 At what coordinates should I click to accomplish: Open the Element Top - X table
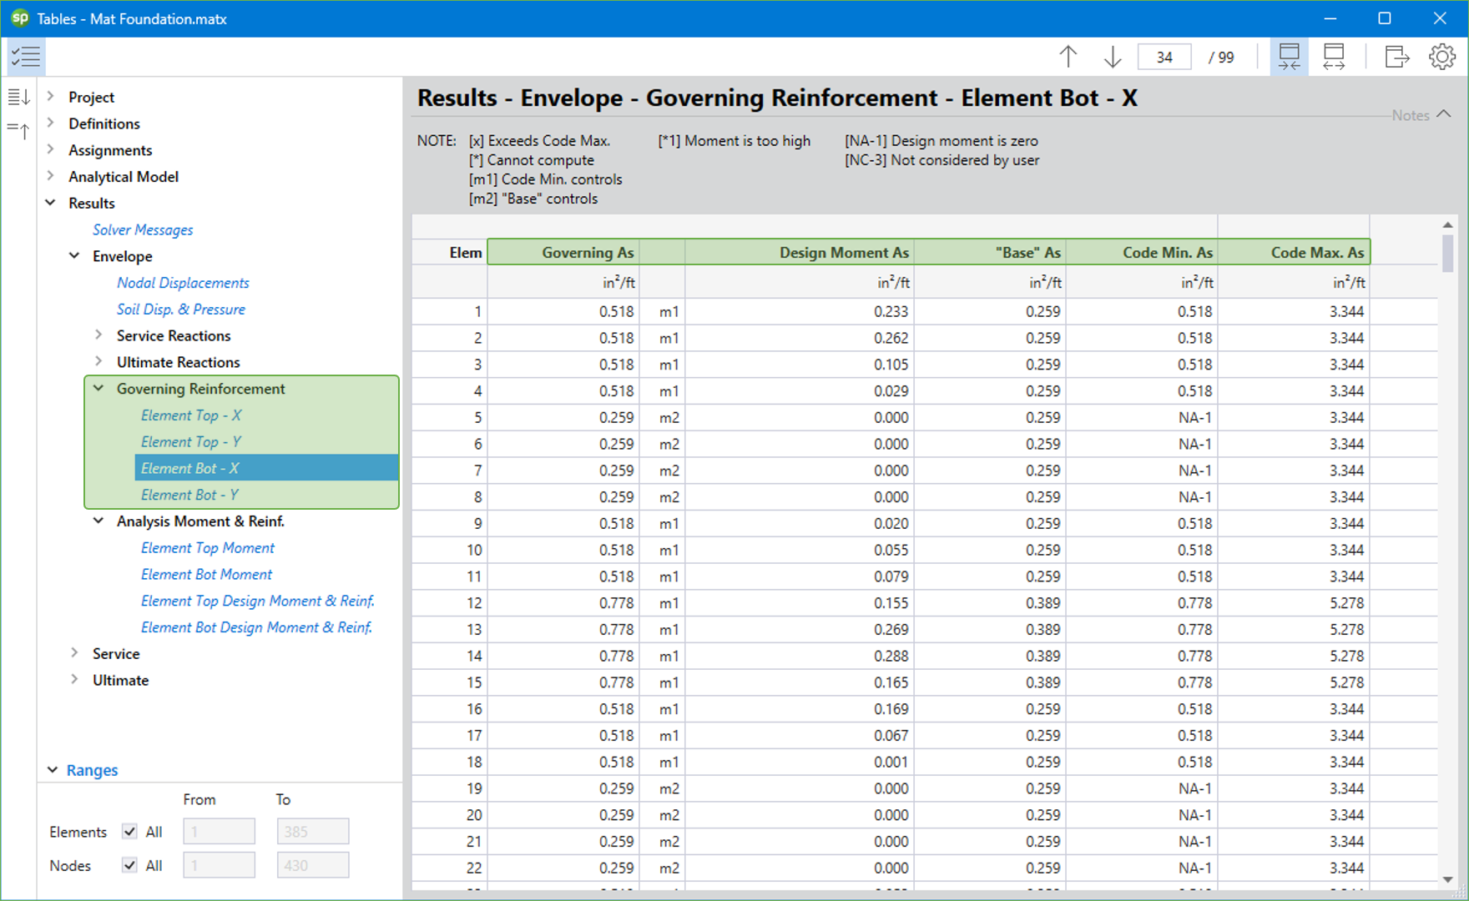[x=191, y=415]
